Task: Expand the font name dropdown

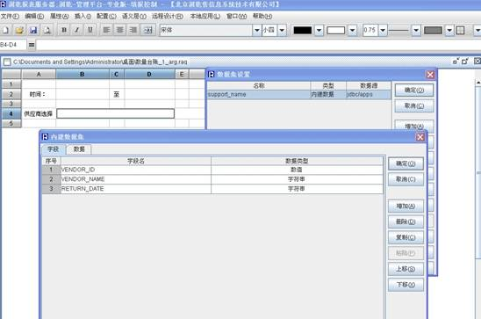Action: 257,30
